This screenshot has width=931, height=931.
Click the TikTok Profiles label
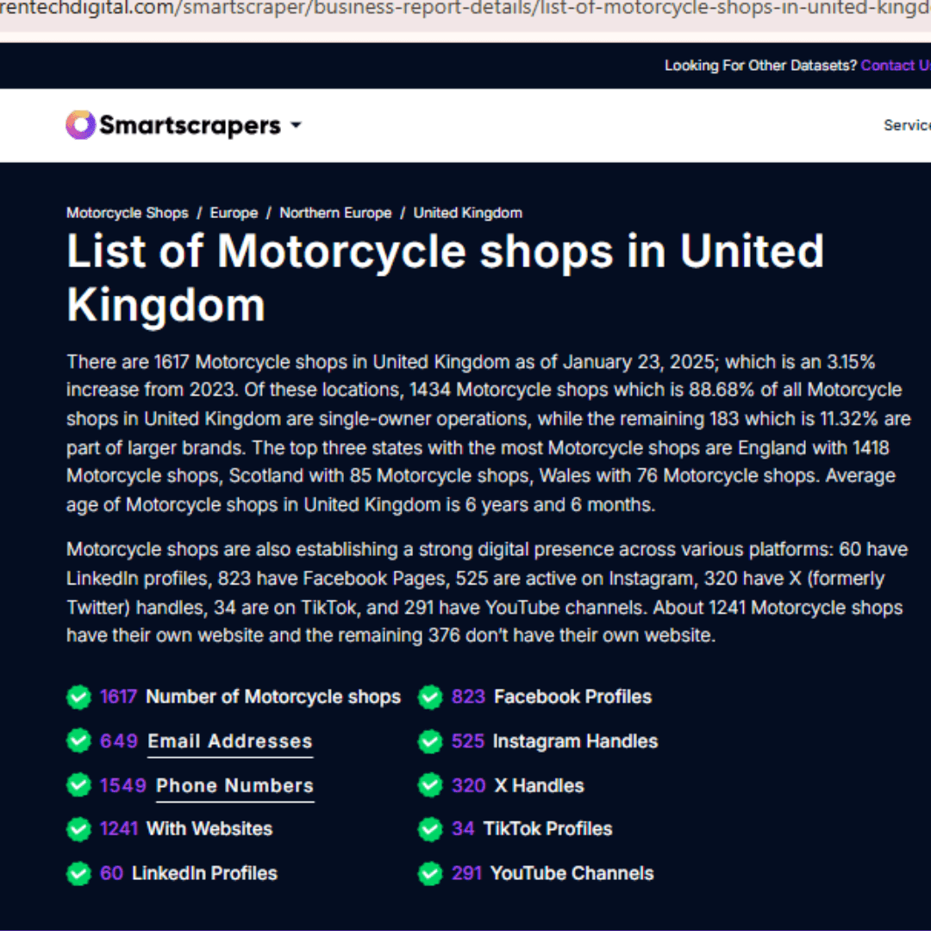tap(548, 829)
